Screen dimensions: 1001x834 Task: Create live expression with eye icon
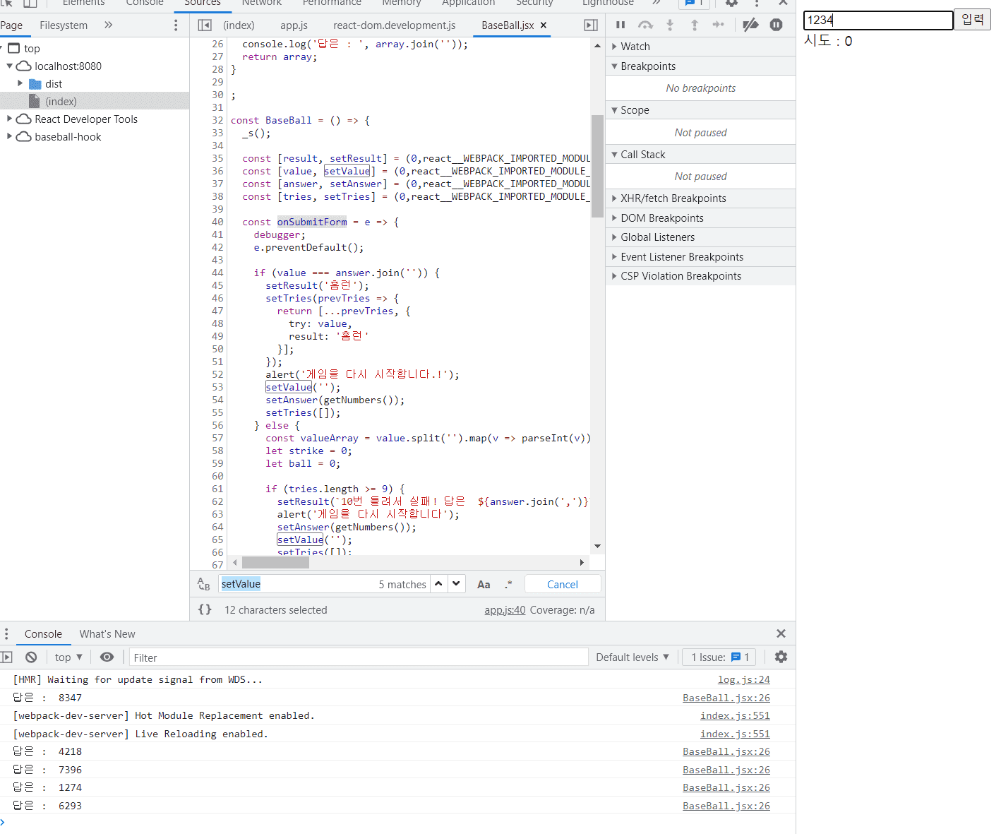click(x=107, y=657)
